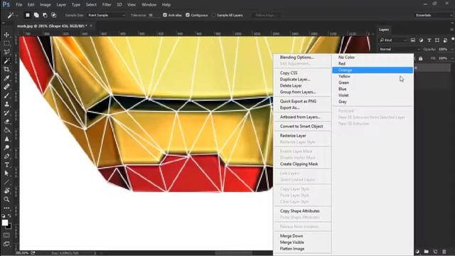Toggle the Lock All padlock icon
455x256 pixels.
[x=420, y=58]
